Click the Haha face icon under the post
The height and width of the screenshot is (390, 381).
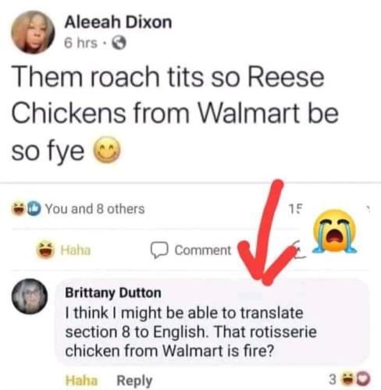pos(45,250)
